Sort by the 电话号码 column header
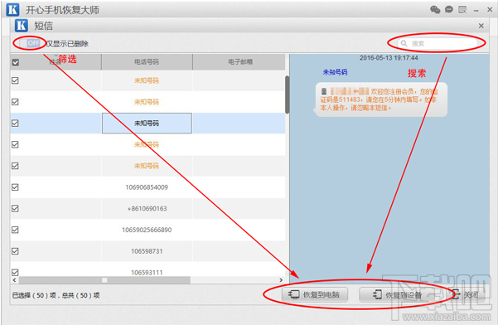 point(147,61)
